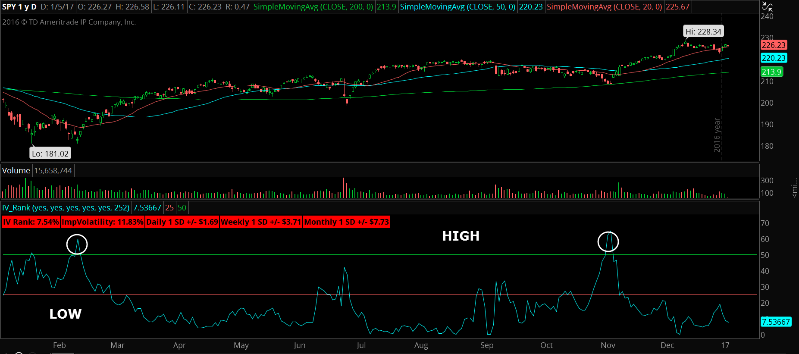Click the green '50' threshold value in IV_Rank header
The width and height of the screenshot is (799, 354).
pyautogui.click(x=182, y=208)
